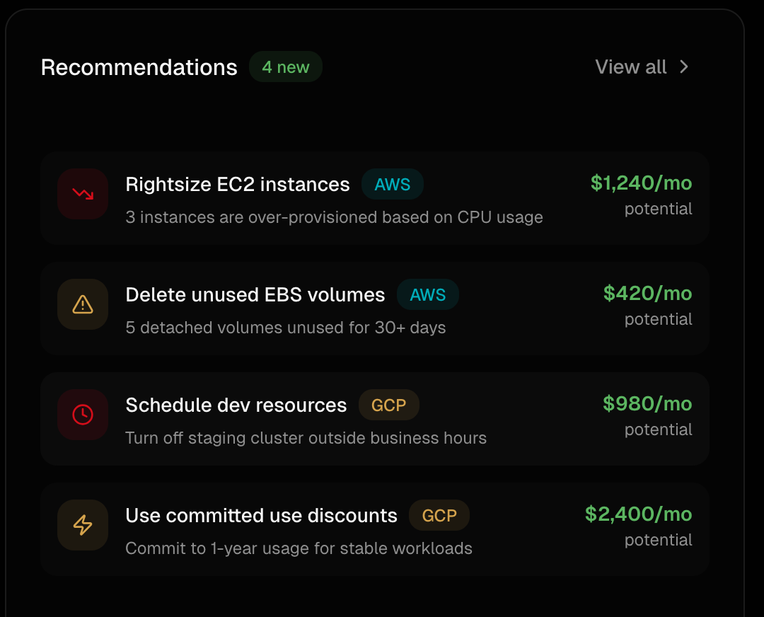Viewport: 764px width, 617px height.
Task: Click the $420/mo savings amount
Action: 648,294
